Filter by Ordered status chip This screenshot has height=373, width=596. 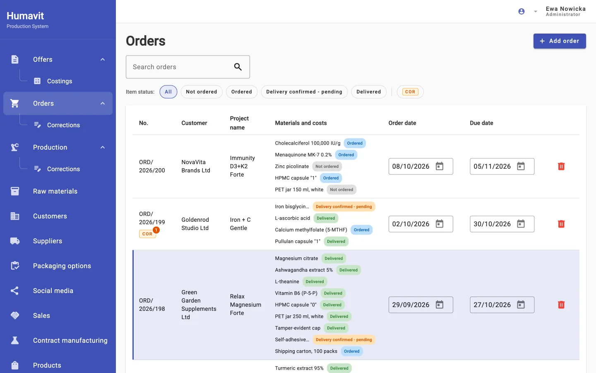coord(242,92)
